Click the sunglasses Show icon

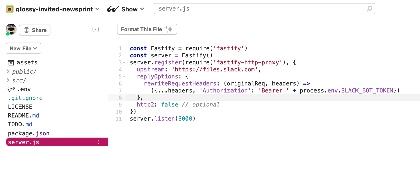tap(113, 9)
